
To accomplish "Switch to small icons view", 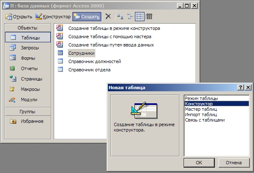I will point(130,17).
